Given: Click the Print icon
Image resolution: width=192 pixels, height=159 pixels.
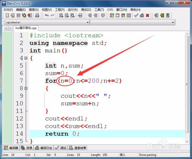Looking at the screenshot, I should click(x=37, y=15).
